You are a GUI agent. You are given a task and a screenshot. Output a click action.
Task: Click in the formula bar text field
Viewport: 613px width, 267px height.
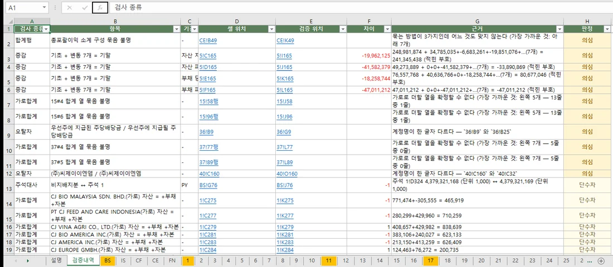362,7
